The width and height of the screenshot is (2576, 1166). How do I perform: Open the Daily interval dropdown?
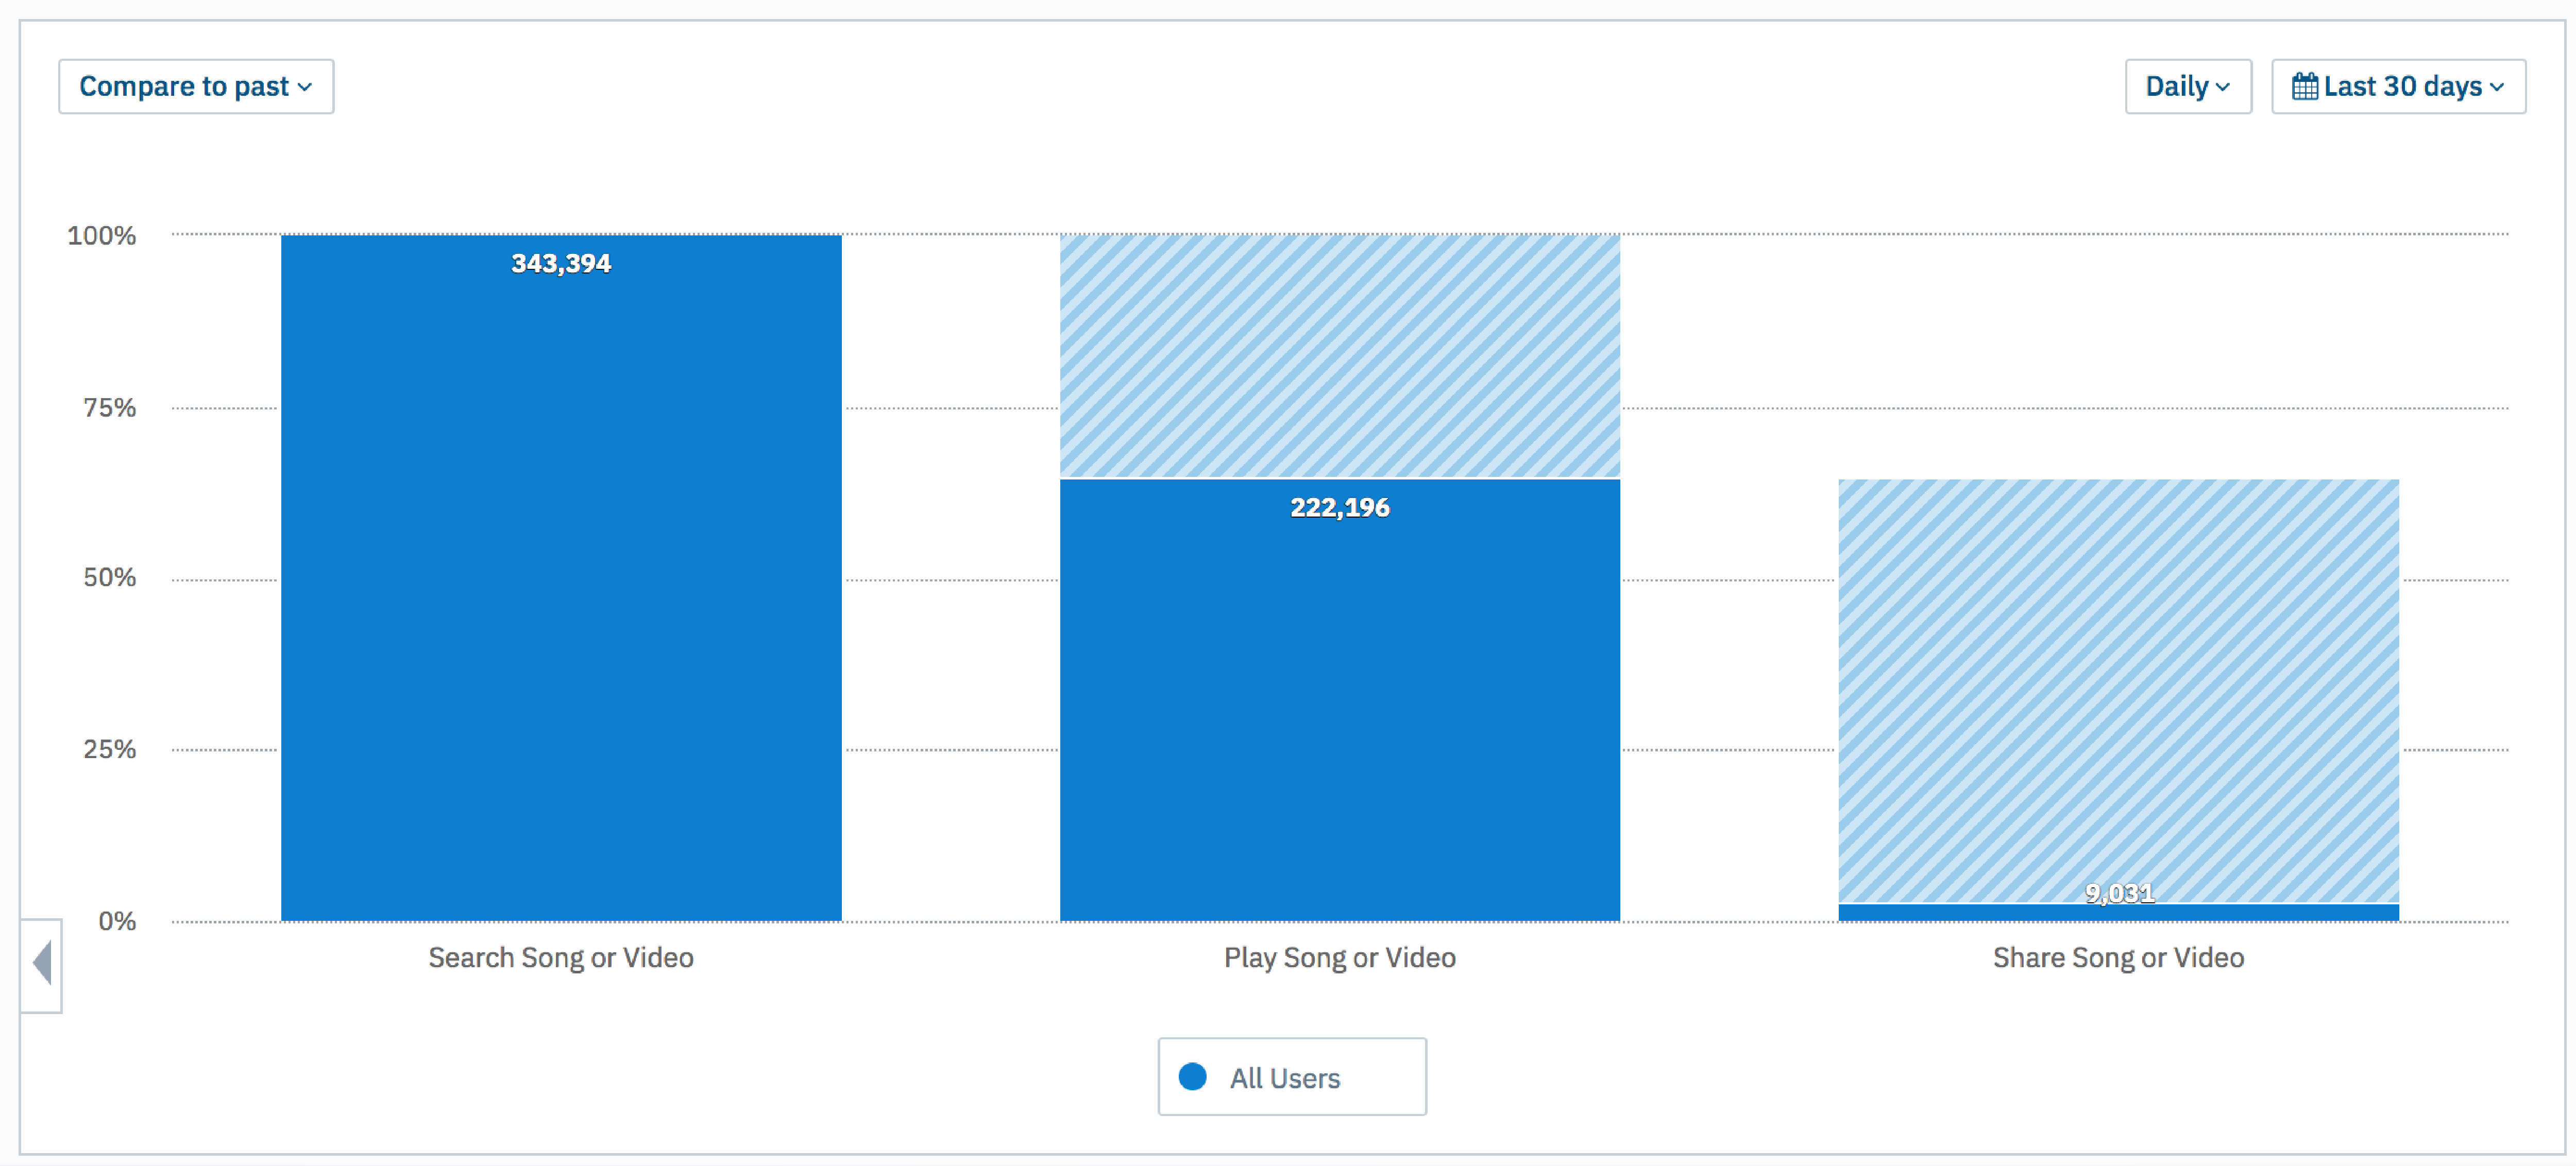[2187, 87]
